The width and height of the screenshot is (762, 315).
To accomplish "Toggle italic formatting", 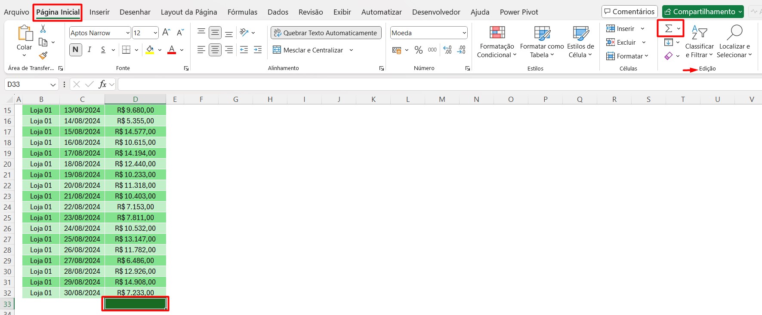I will pyautogui.click(x=89, y=50).
